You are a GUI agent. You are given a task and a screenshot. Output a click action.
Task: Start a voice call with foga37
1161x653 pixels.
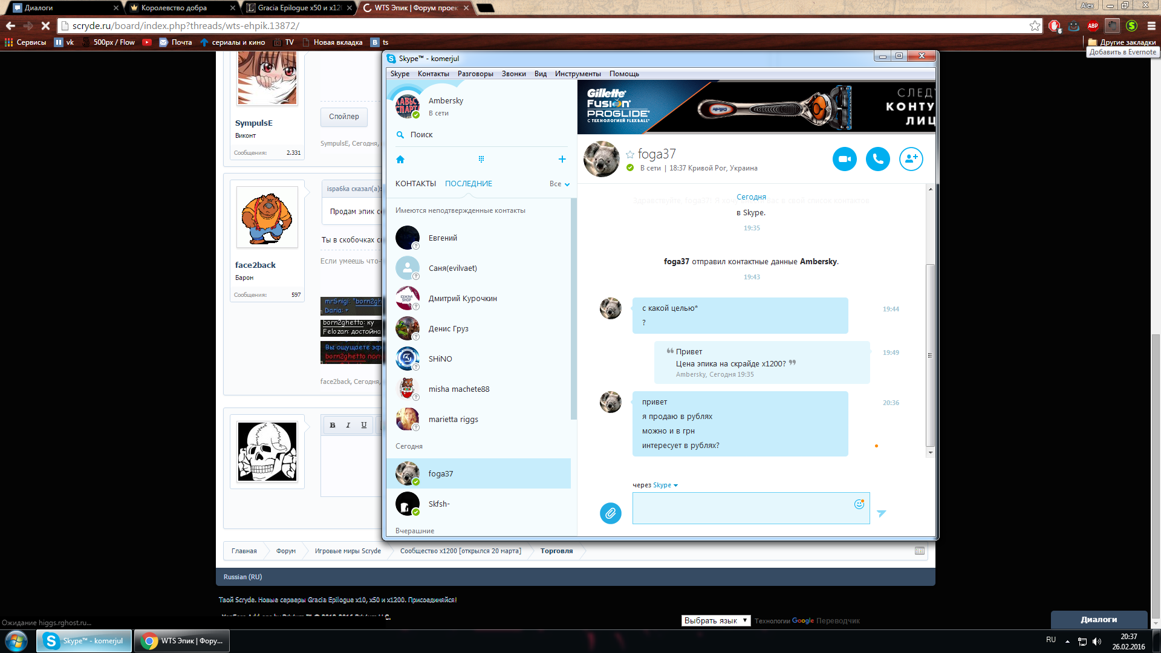pos(877,159)
